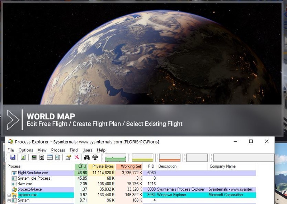Open the Process menu

coord(58,150)
